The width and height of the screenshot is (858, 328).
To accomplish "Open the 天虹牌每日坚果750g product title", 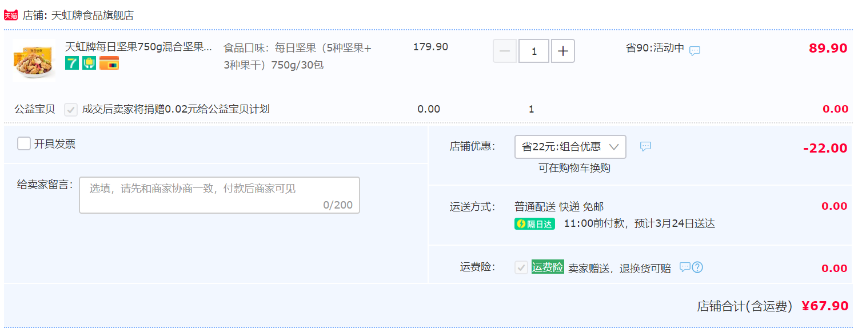I will click(138, 47).
